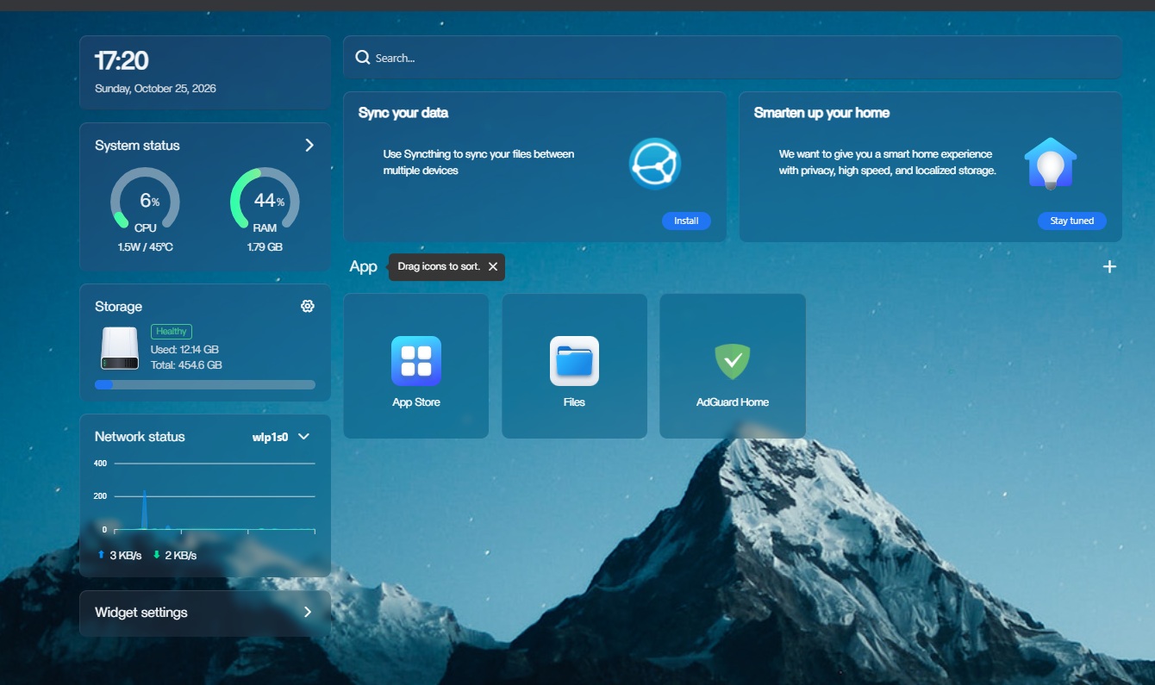Click the storage usage progress bar
The image size is (1155, 685).
pyautogui.click(x=205, y=385)
